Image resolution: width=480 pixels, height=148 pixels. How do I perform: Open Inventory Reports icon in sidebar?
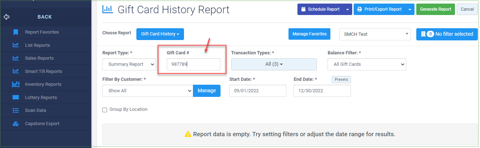15,84
